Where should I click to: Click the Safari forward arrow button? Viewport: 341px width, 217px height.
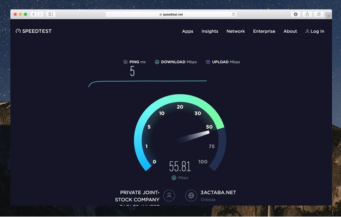pyautogui.click(x=40, y=15)
